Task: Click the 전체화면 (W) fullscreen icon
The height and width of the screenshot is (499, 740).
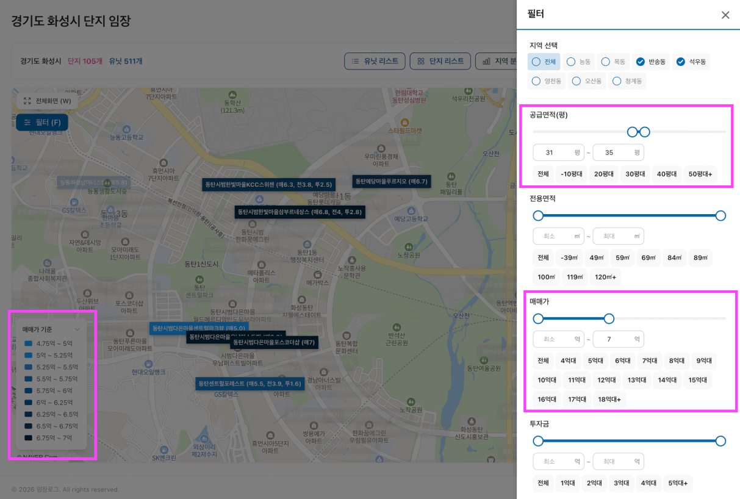Action: 27,101
